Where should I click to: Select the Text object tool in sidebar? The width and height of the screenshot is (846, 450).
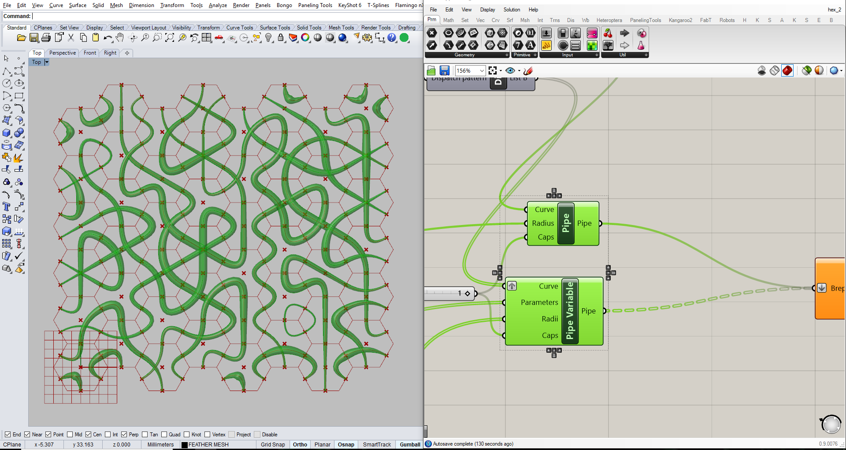(x=7, y=207)
